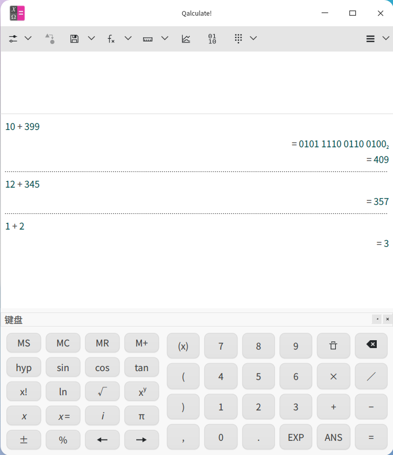Insert a closing parenthesis
This screenshot has width=393, height=455.
tap(183, 407)
